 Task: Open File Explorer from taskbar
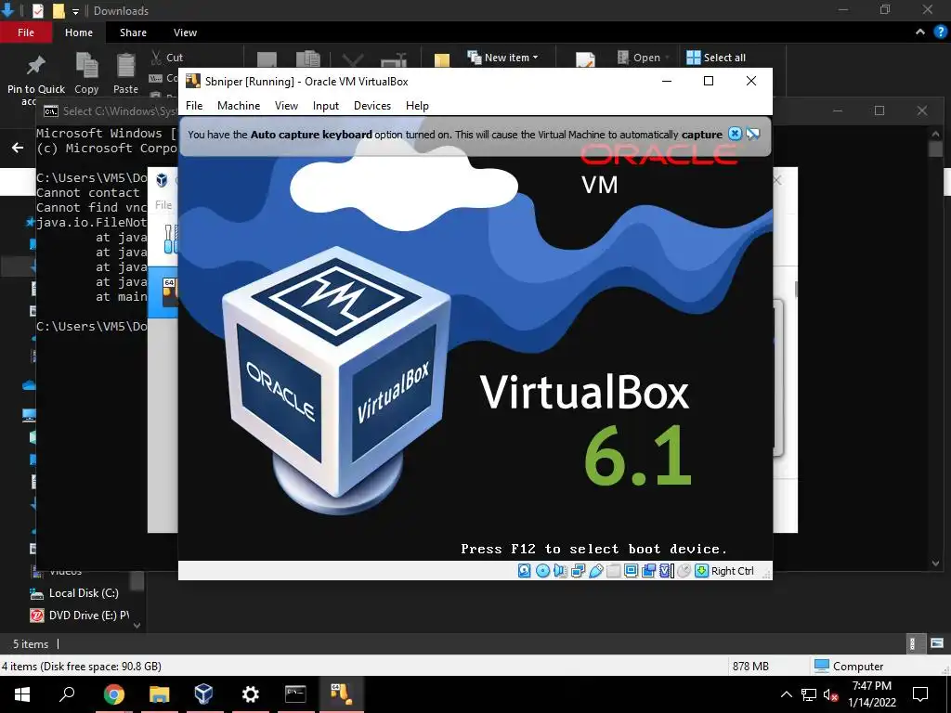tap(159, 694)
